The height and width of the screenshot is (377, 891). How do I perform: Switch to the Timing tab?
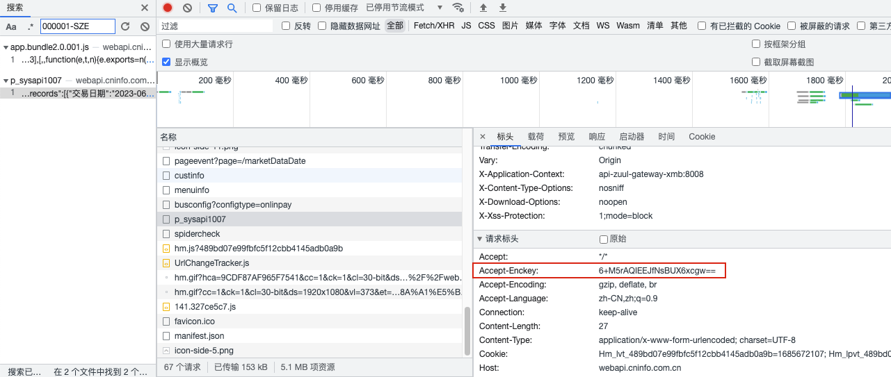point(666,137)
